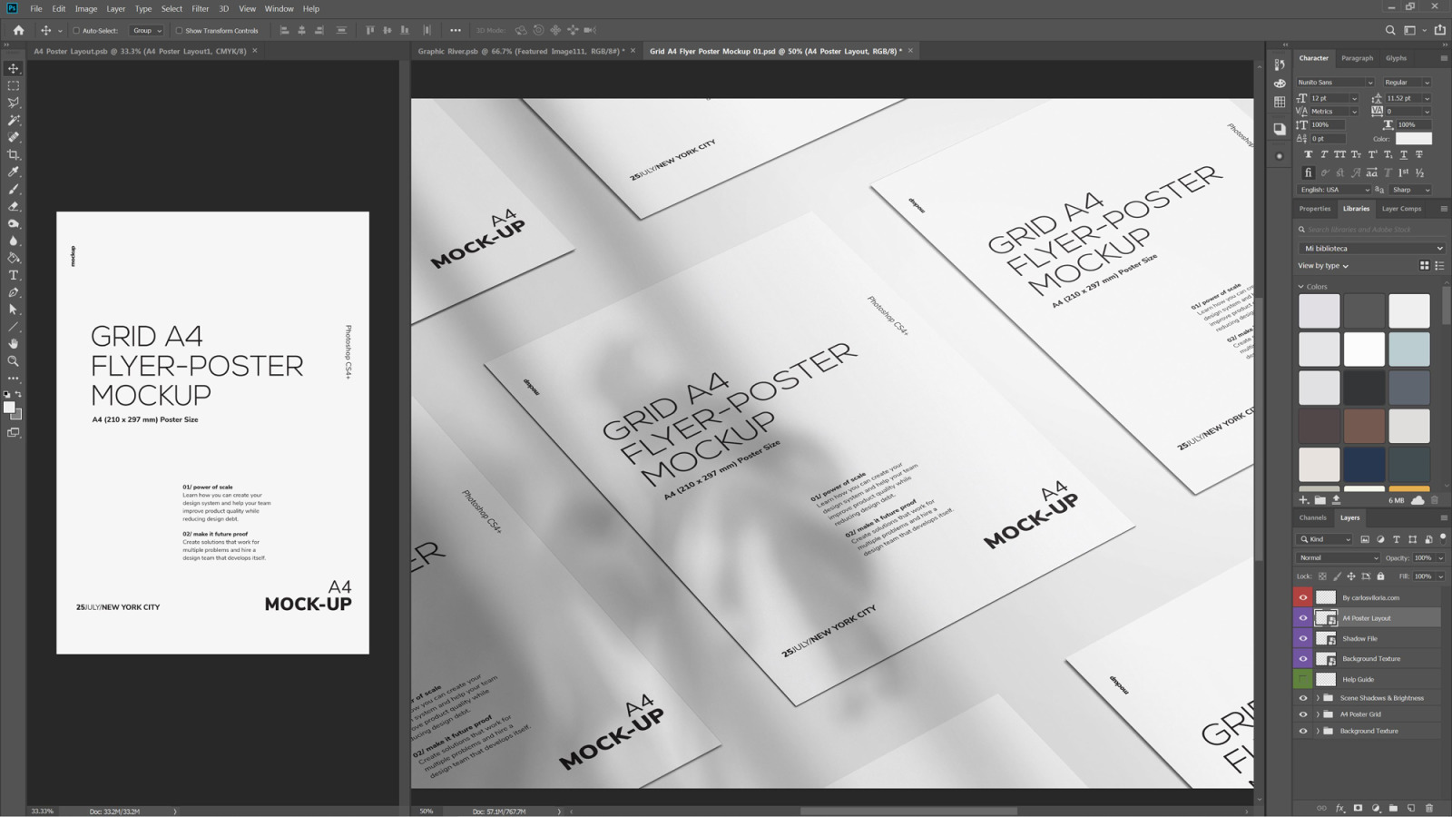Open the font family Nunito Sans dropdown
1452x817 pixels.
click(1336, 83)
